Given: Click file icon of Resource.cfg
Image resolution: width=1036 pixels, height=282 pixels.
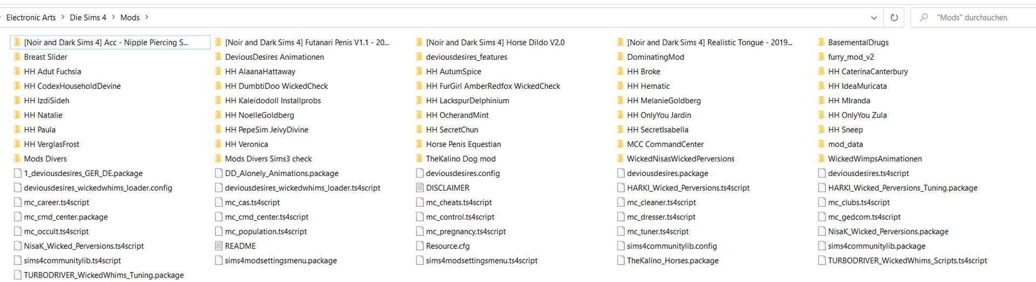Looking at the screenshot, I should pyautogui.click(x=420, y=246).
